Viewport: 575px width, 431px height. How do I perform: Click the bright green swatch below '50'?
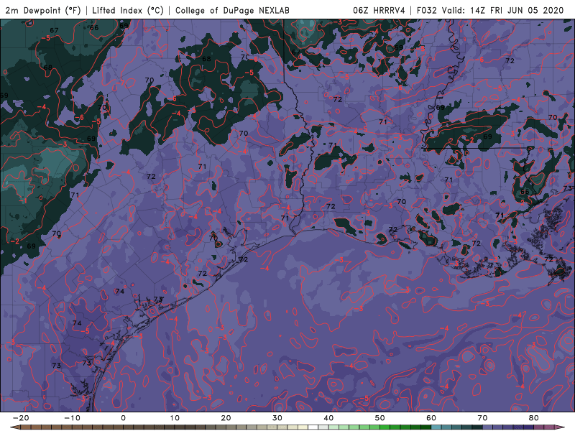(x=385, y=427)
